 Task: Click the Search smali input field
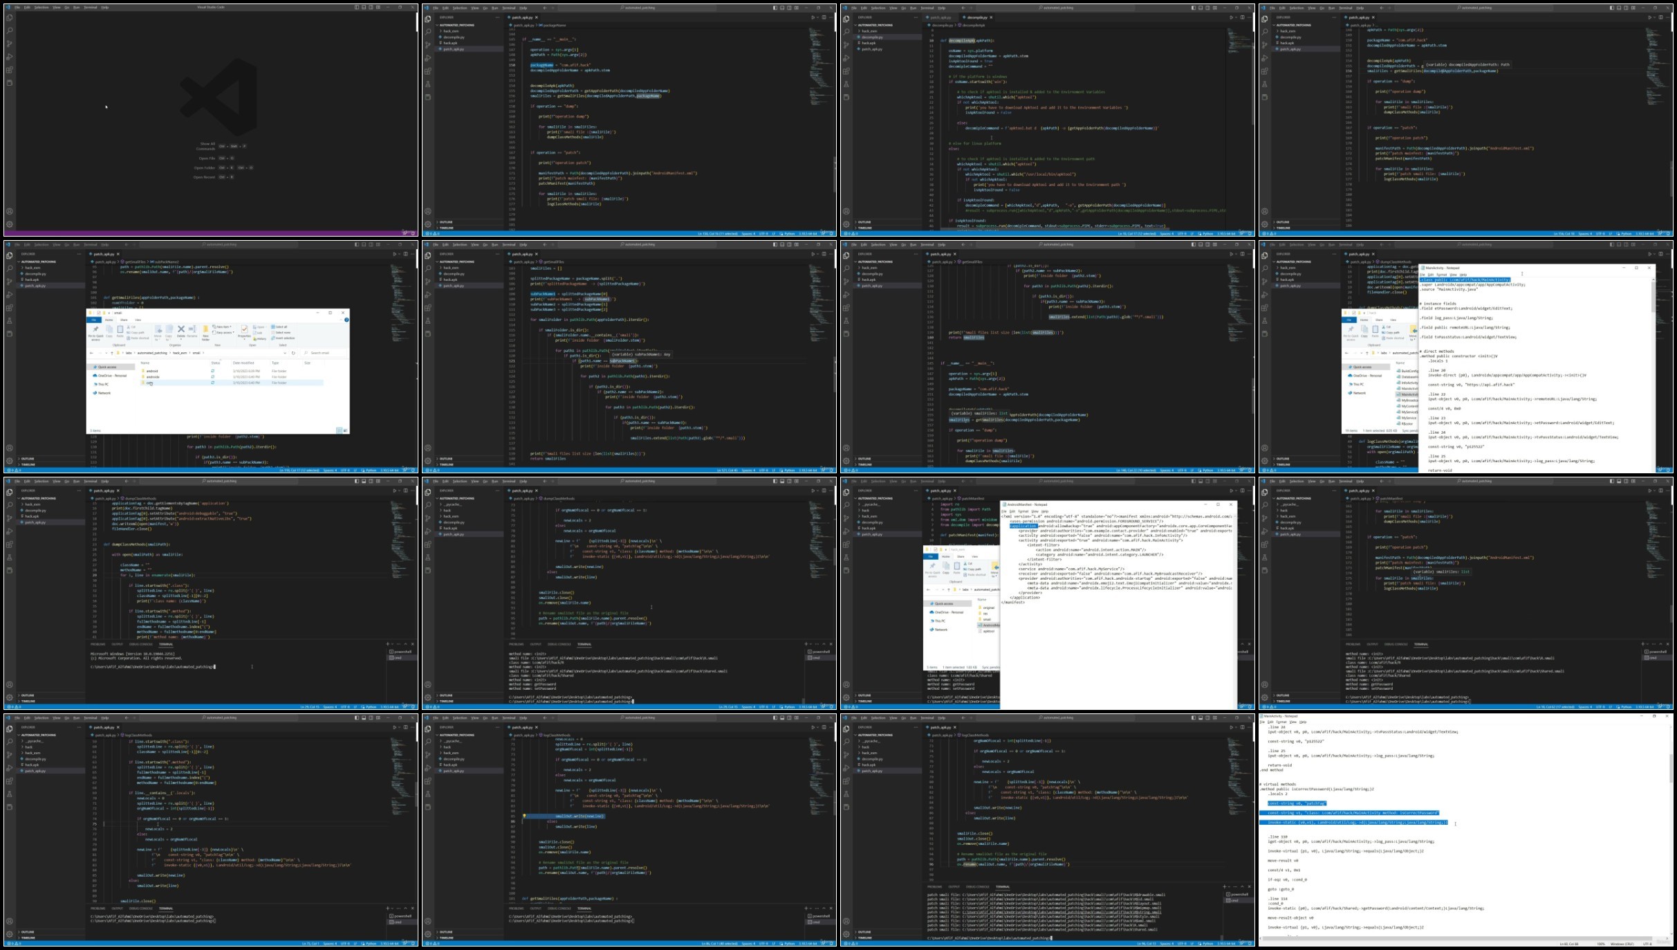point(324,353)
